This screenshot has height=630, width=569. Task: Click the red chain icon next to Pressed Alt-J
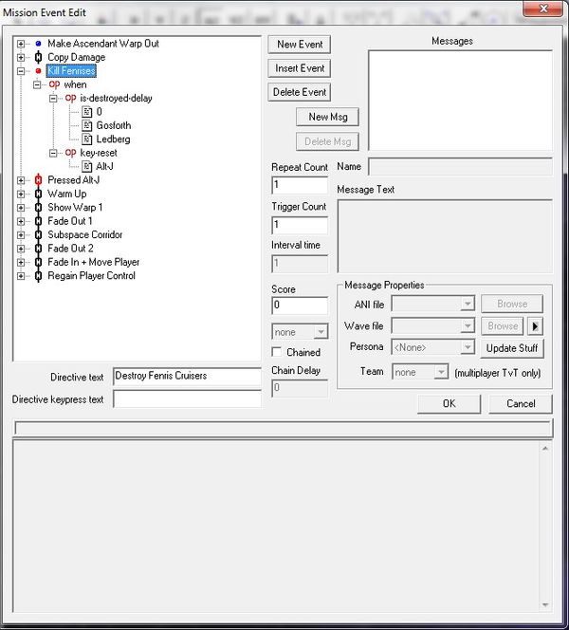[38, 180]
